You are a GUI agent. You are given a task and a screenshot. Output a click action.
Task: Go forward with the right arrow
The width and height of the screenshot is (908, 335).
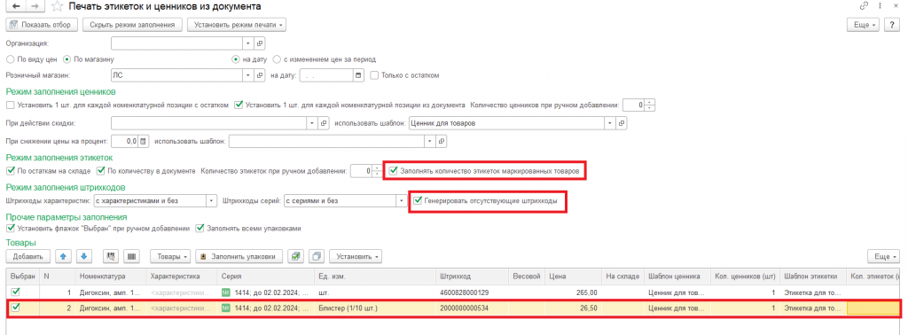coord(35,7)
